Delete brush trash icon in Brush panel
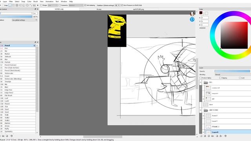Image resolution: width=251 pixels, height=141 pixels. 11,136
